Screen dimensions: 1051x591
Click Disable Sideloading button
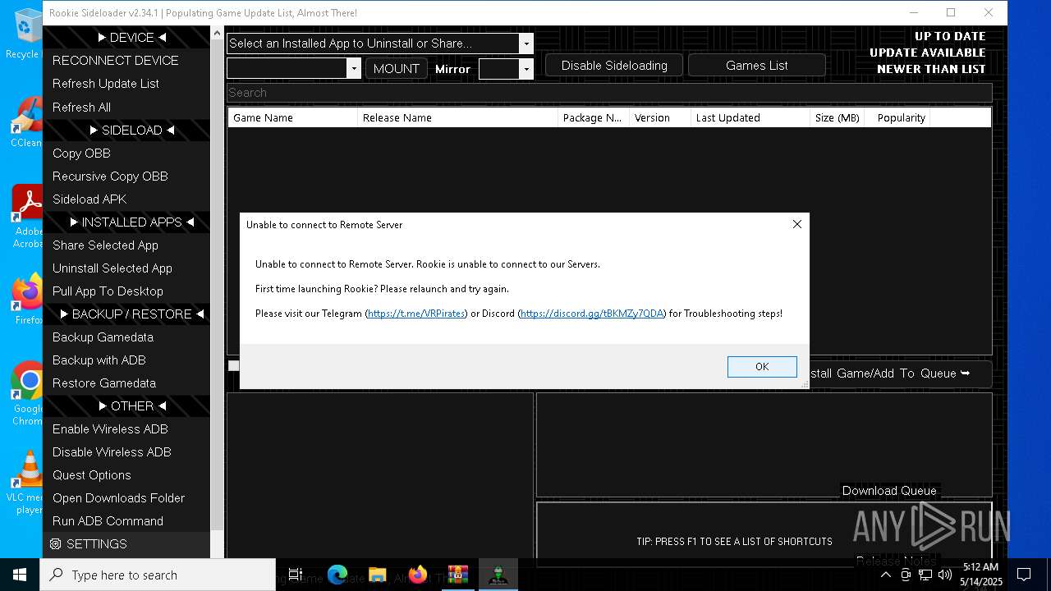coord(614,66)
